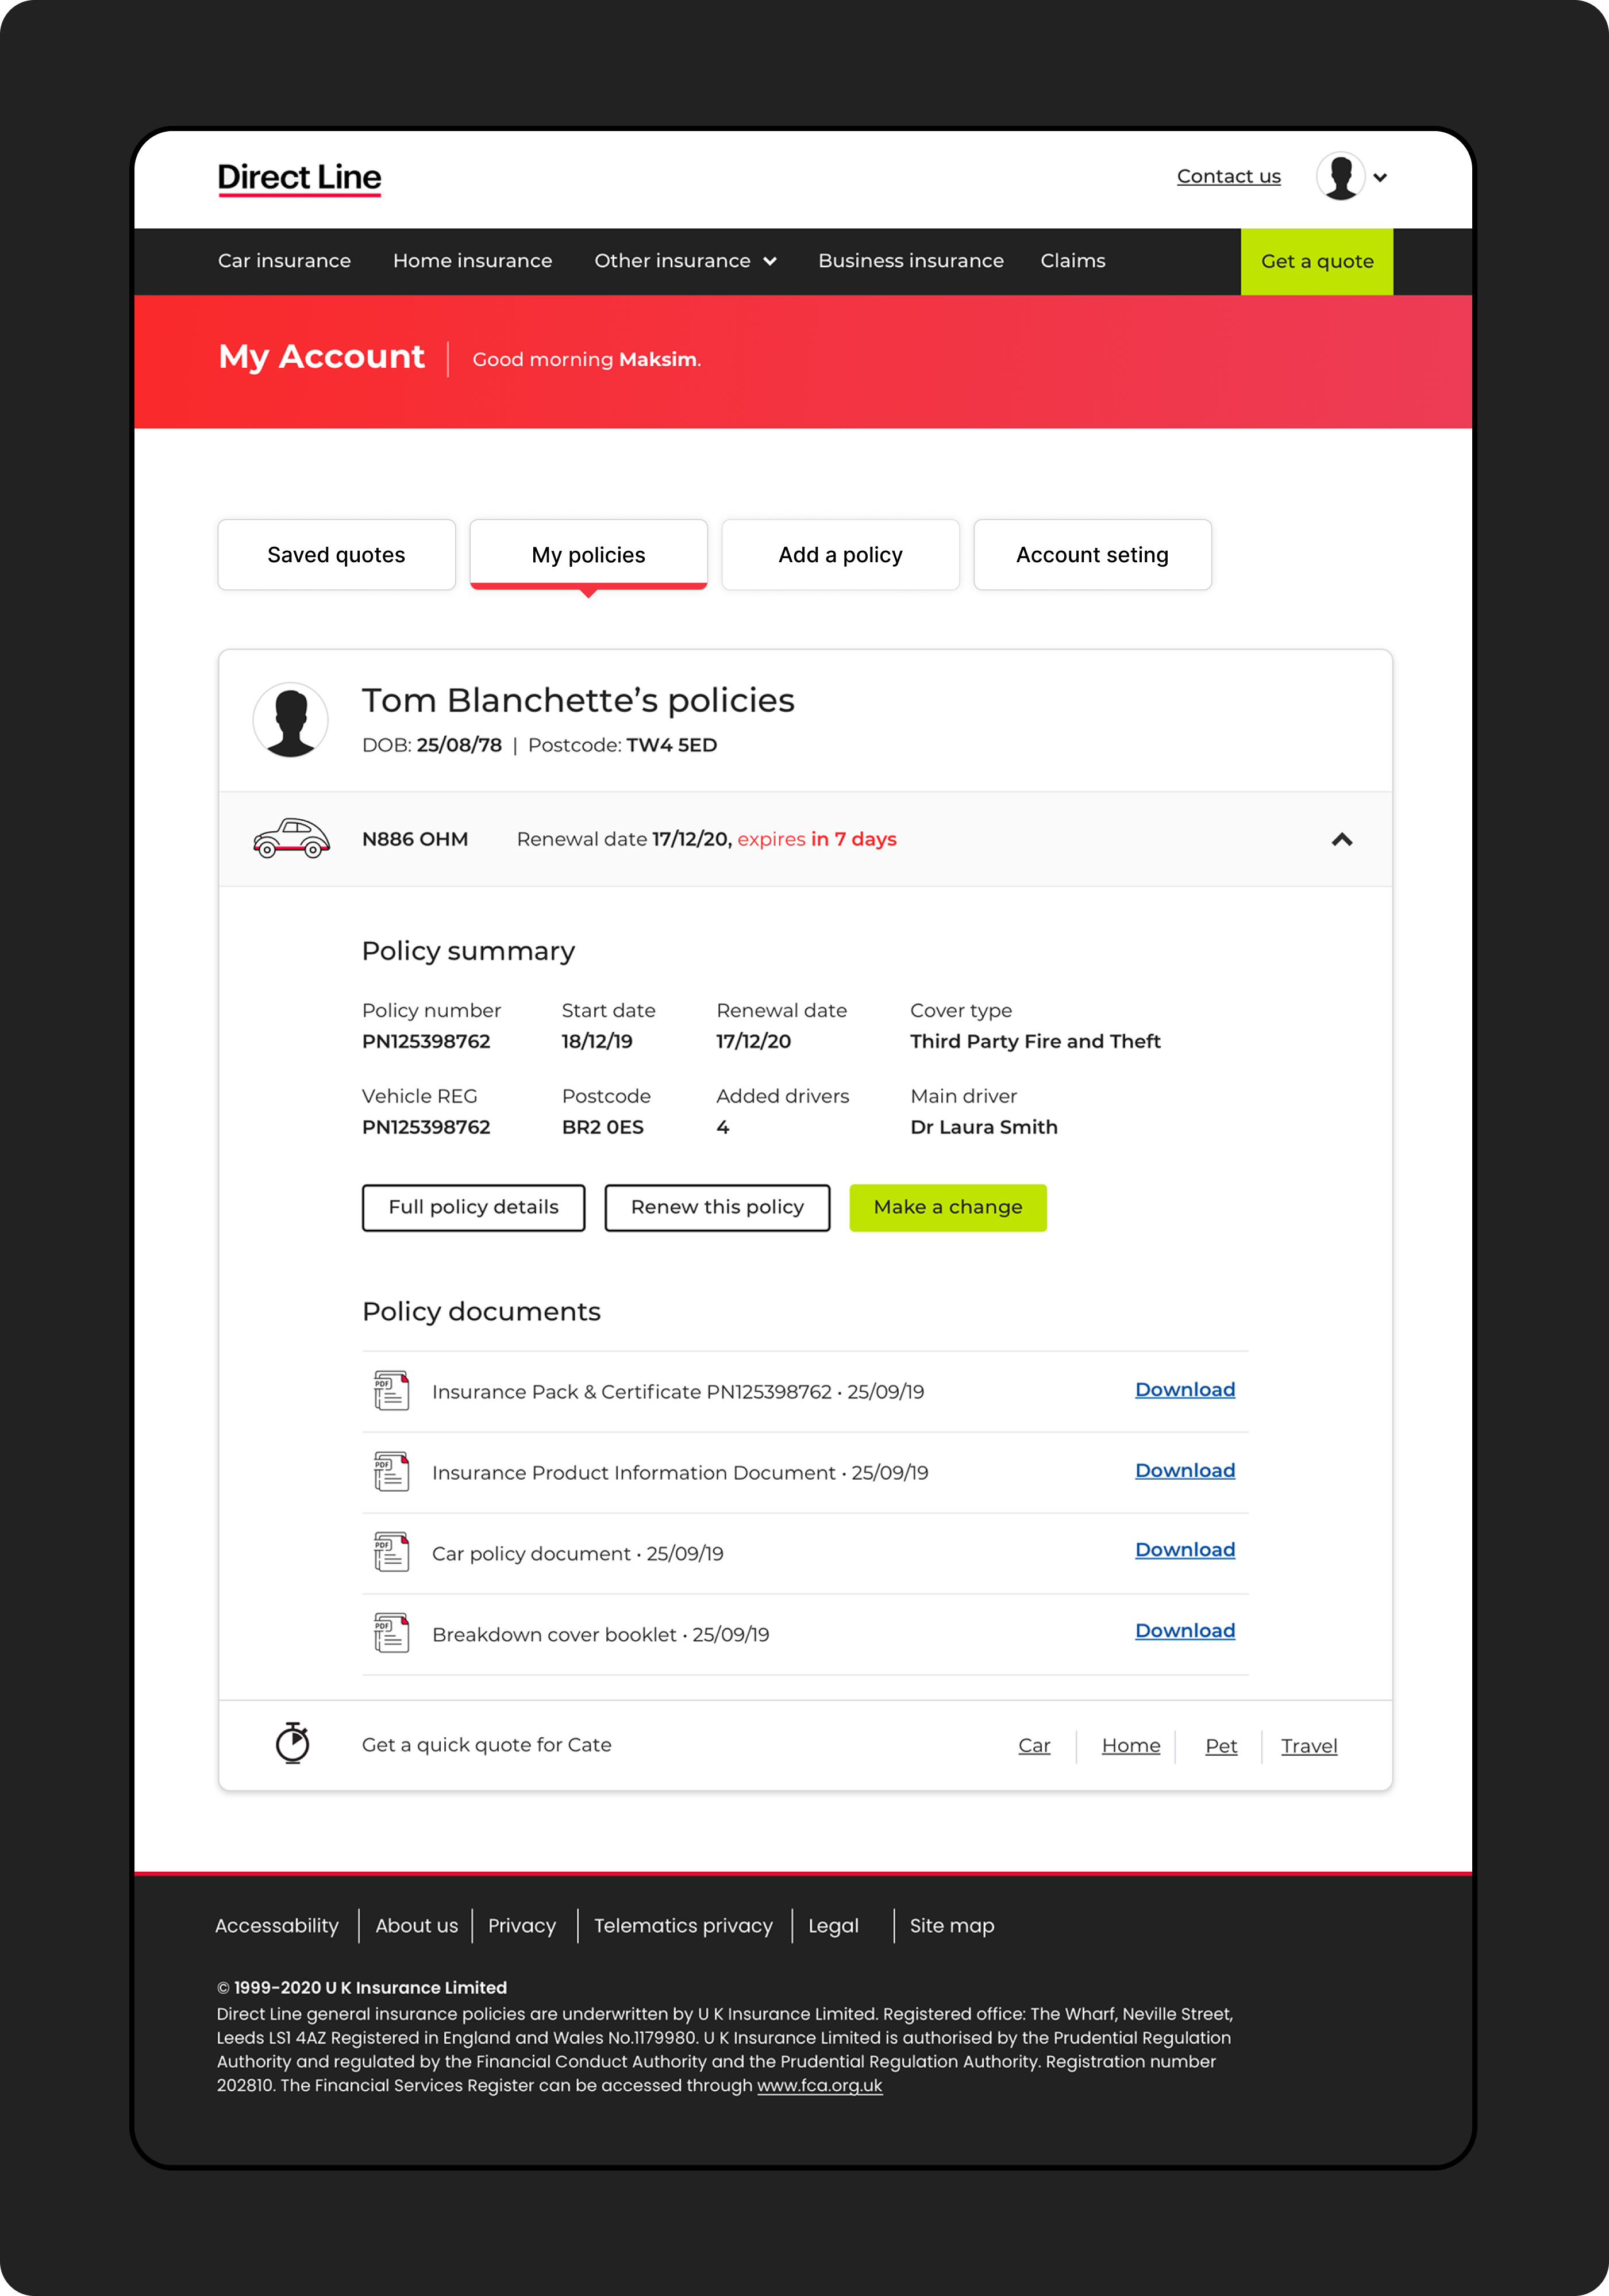Image resolution: width=1609 pixels, height=2296 pixels.
Task: Download the Breakdown cover booklet
Action: (x=1184, y=1630)
